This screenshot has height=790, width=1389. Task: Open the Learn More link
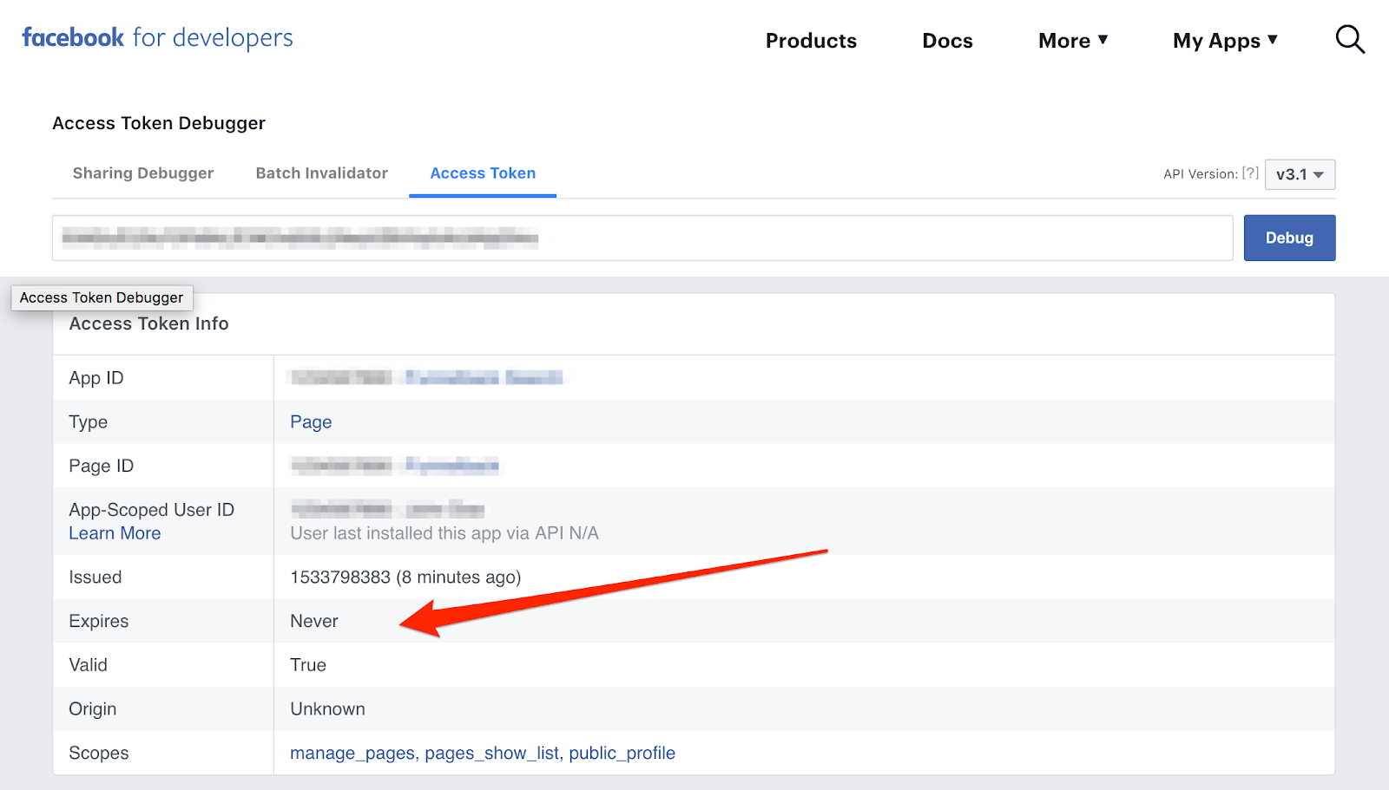point(115,533)
